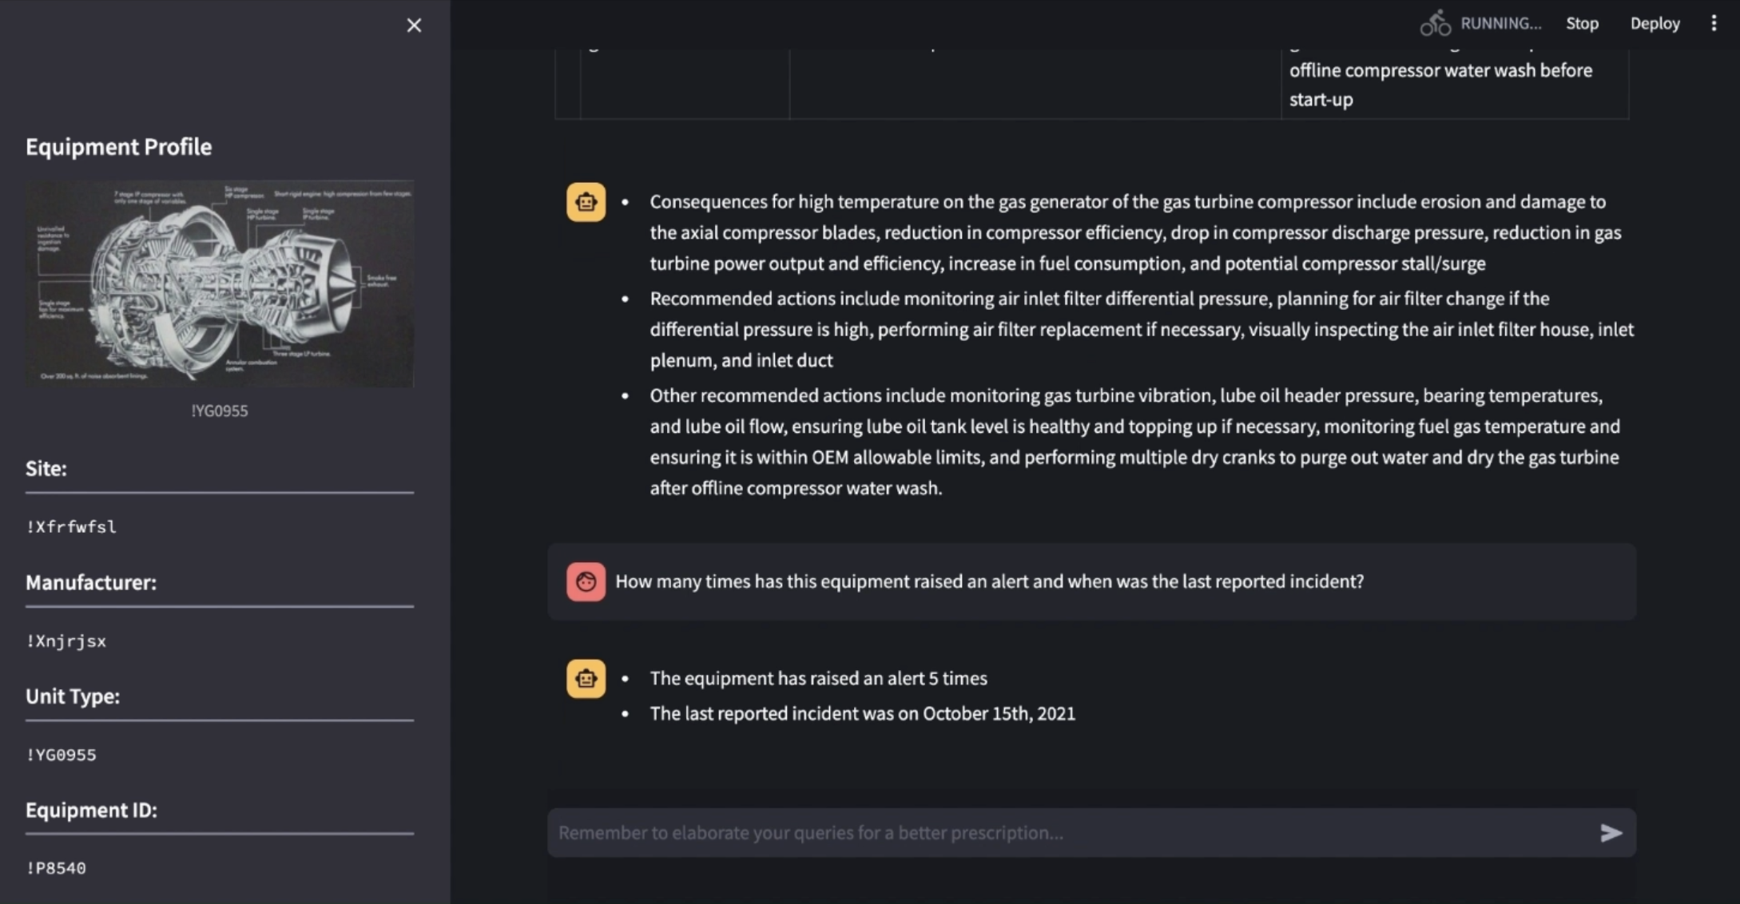
Task: Click the Equipment Profile heading
Action: (x=119, y=147)
